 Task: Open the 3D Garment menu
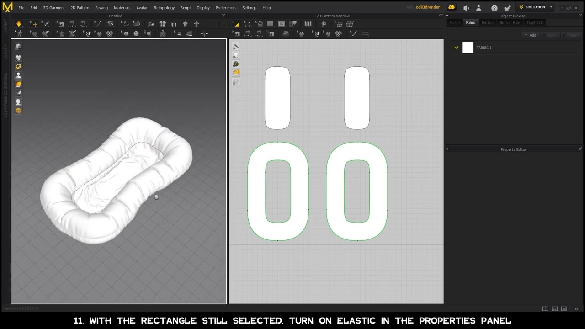[x=54, y=8]
